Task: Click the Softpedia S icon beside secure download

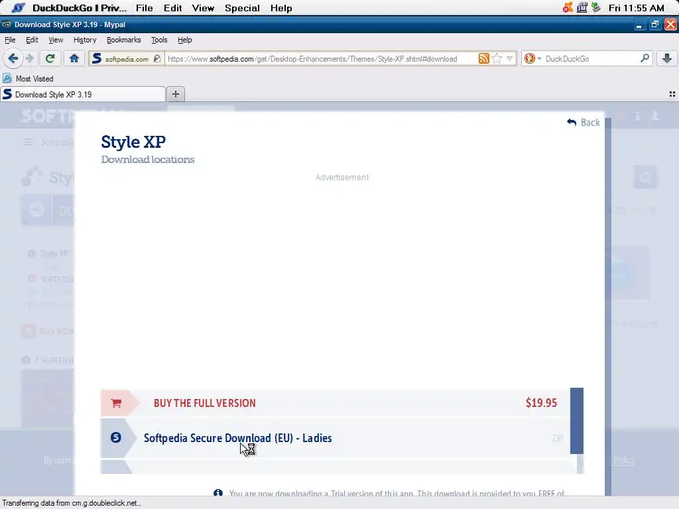Action: coord(115,437)
